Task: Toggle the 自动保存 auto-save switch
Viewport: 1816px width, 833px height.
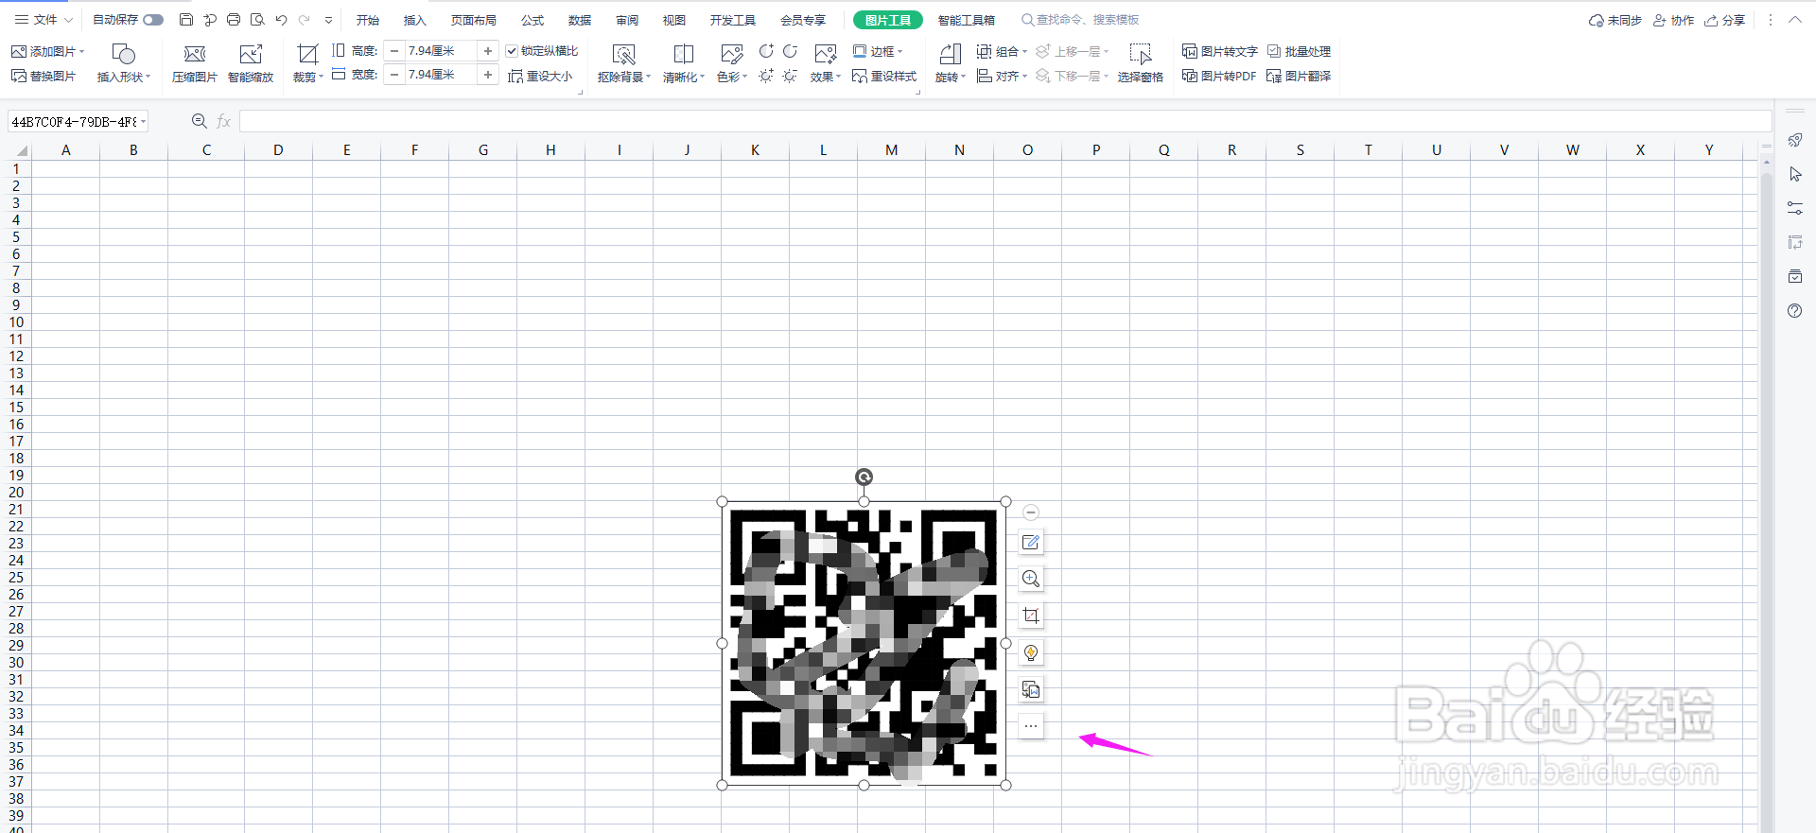Action: coord(153,20)
